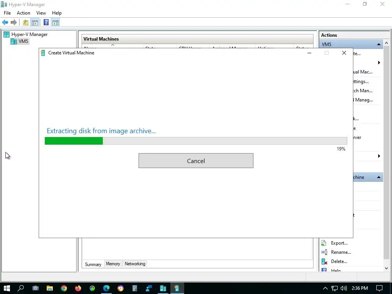Image resolution: width=392 pixels, height=294 pixels.
Task: Switch to the Networking tab
Action: [135, 264]
